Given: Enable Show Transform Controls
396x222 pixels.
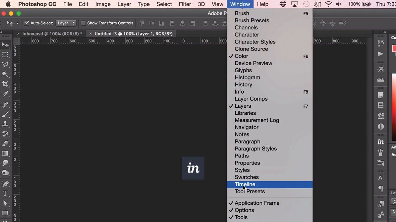Looking at the screenshot, I should coord(83,23).
